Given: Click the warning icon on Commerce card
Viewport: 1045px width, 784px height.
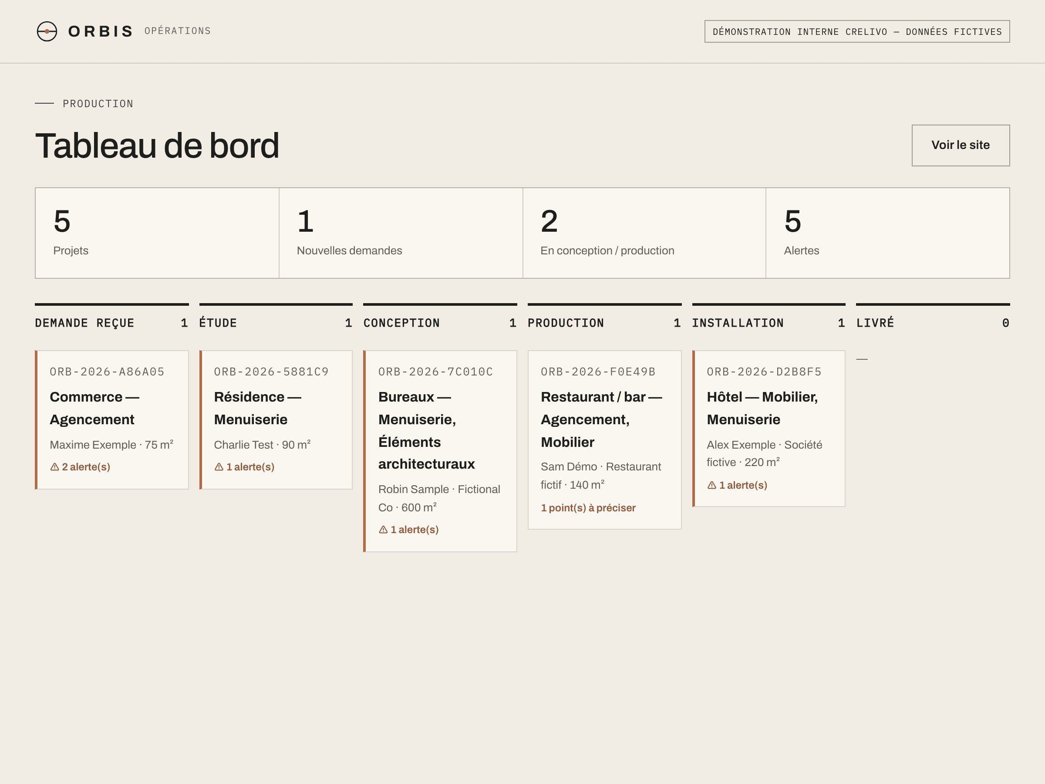Looking at the screenshot, I should tap(55, 467).
